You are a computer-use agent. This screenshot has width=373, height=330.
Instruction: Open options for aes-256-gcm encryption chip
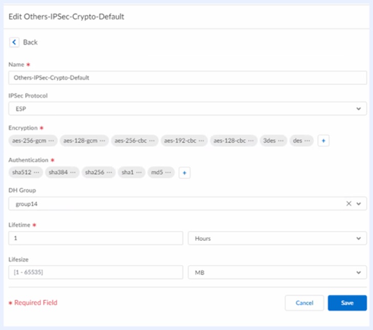click(x=51, y=140)
